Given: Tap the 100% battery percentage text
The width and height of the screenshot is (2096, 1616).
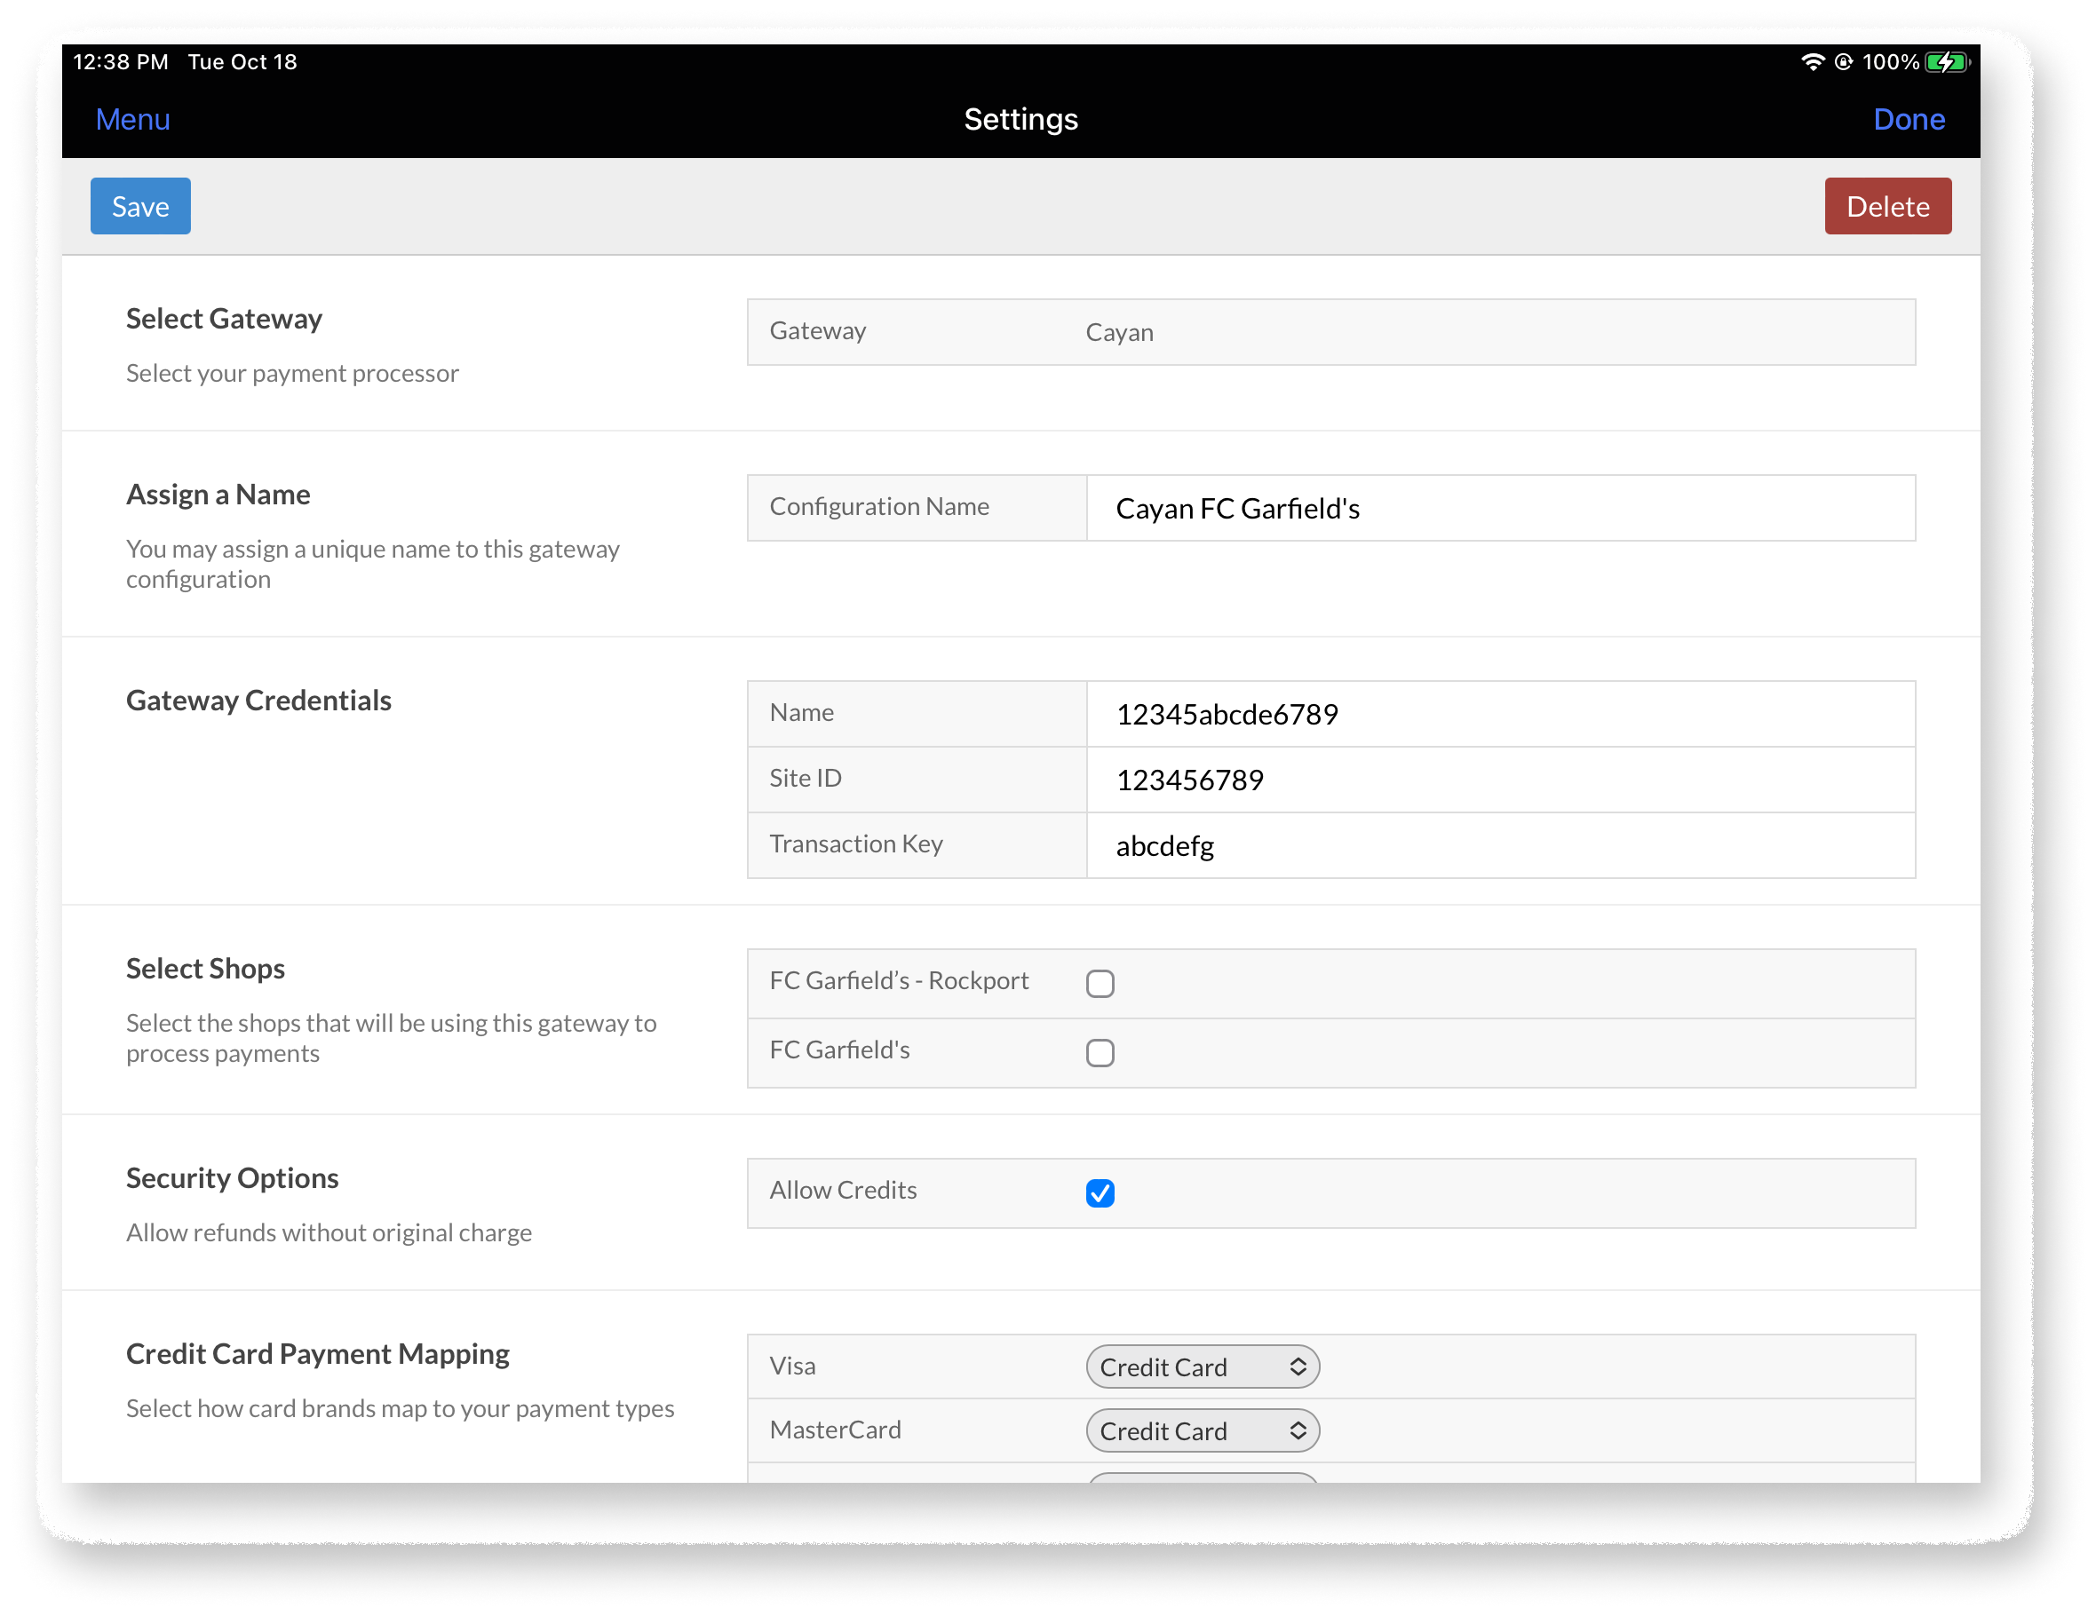Looking at the screenshot, I should point(1890,62).
